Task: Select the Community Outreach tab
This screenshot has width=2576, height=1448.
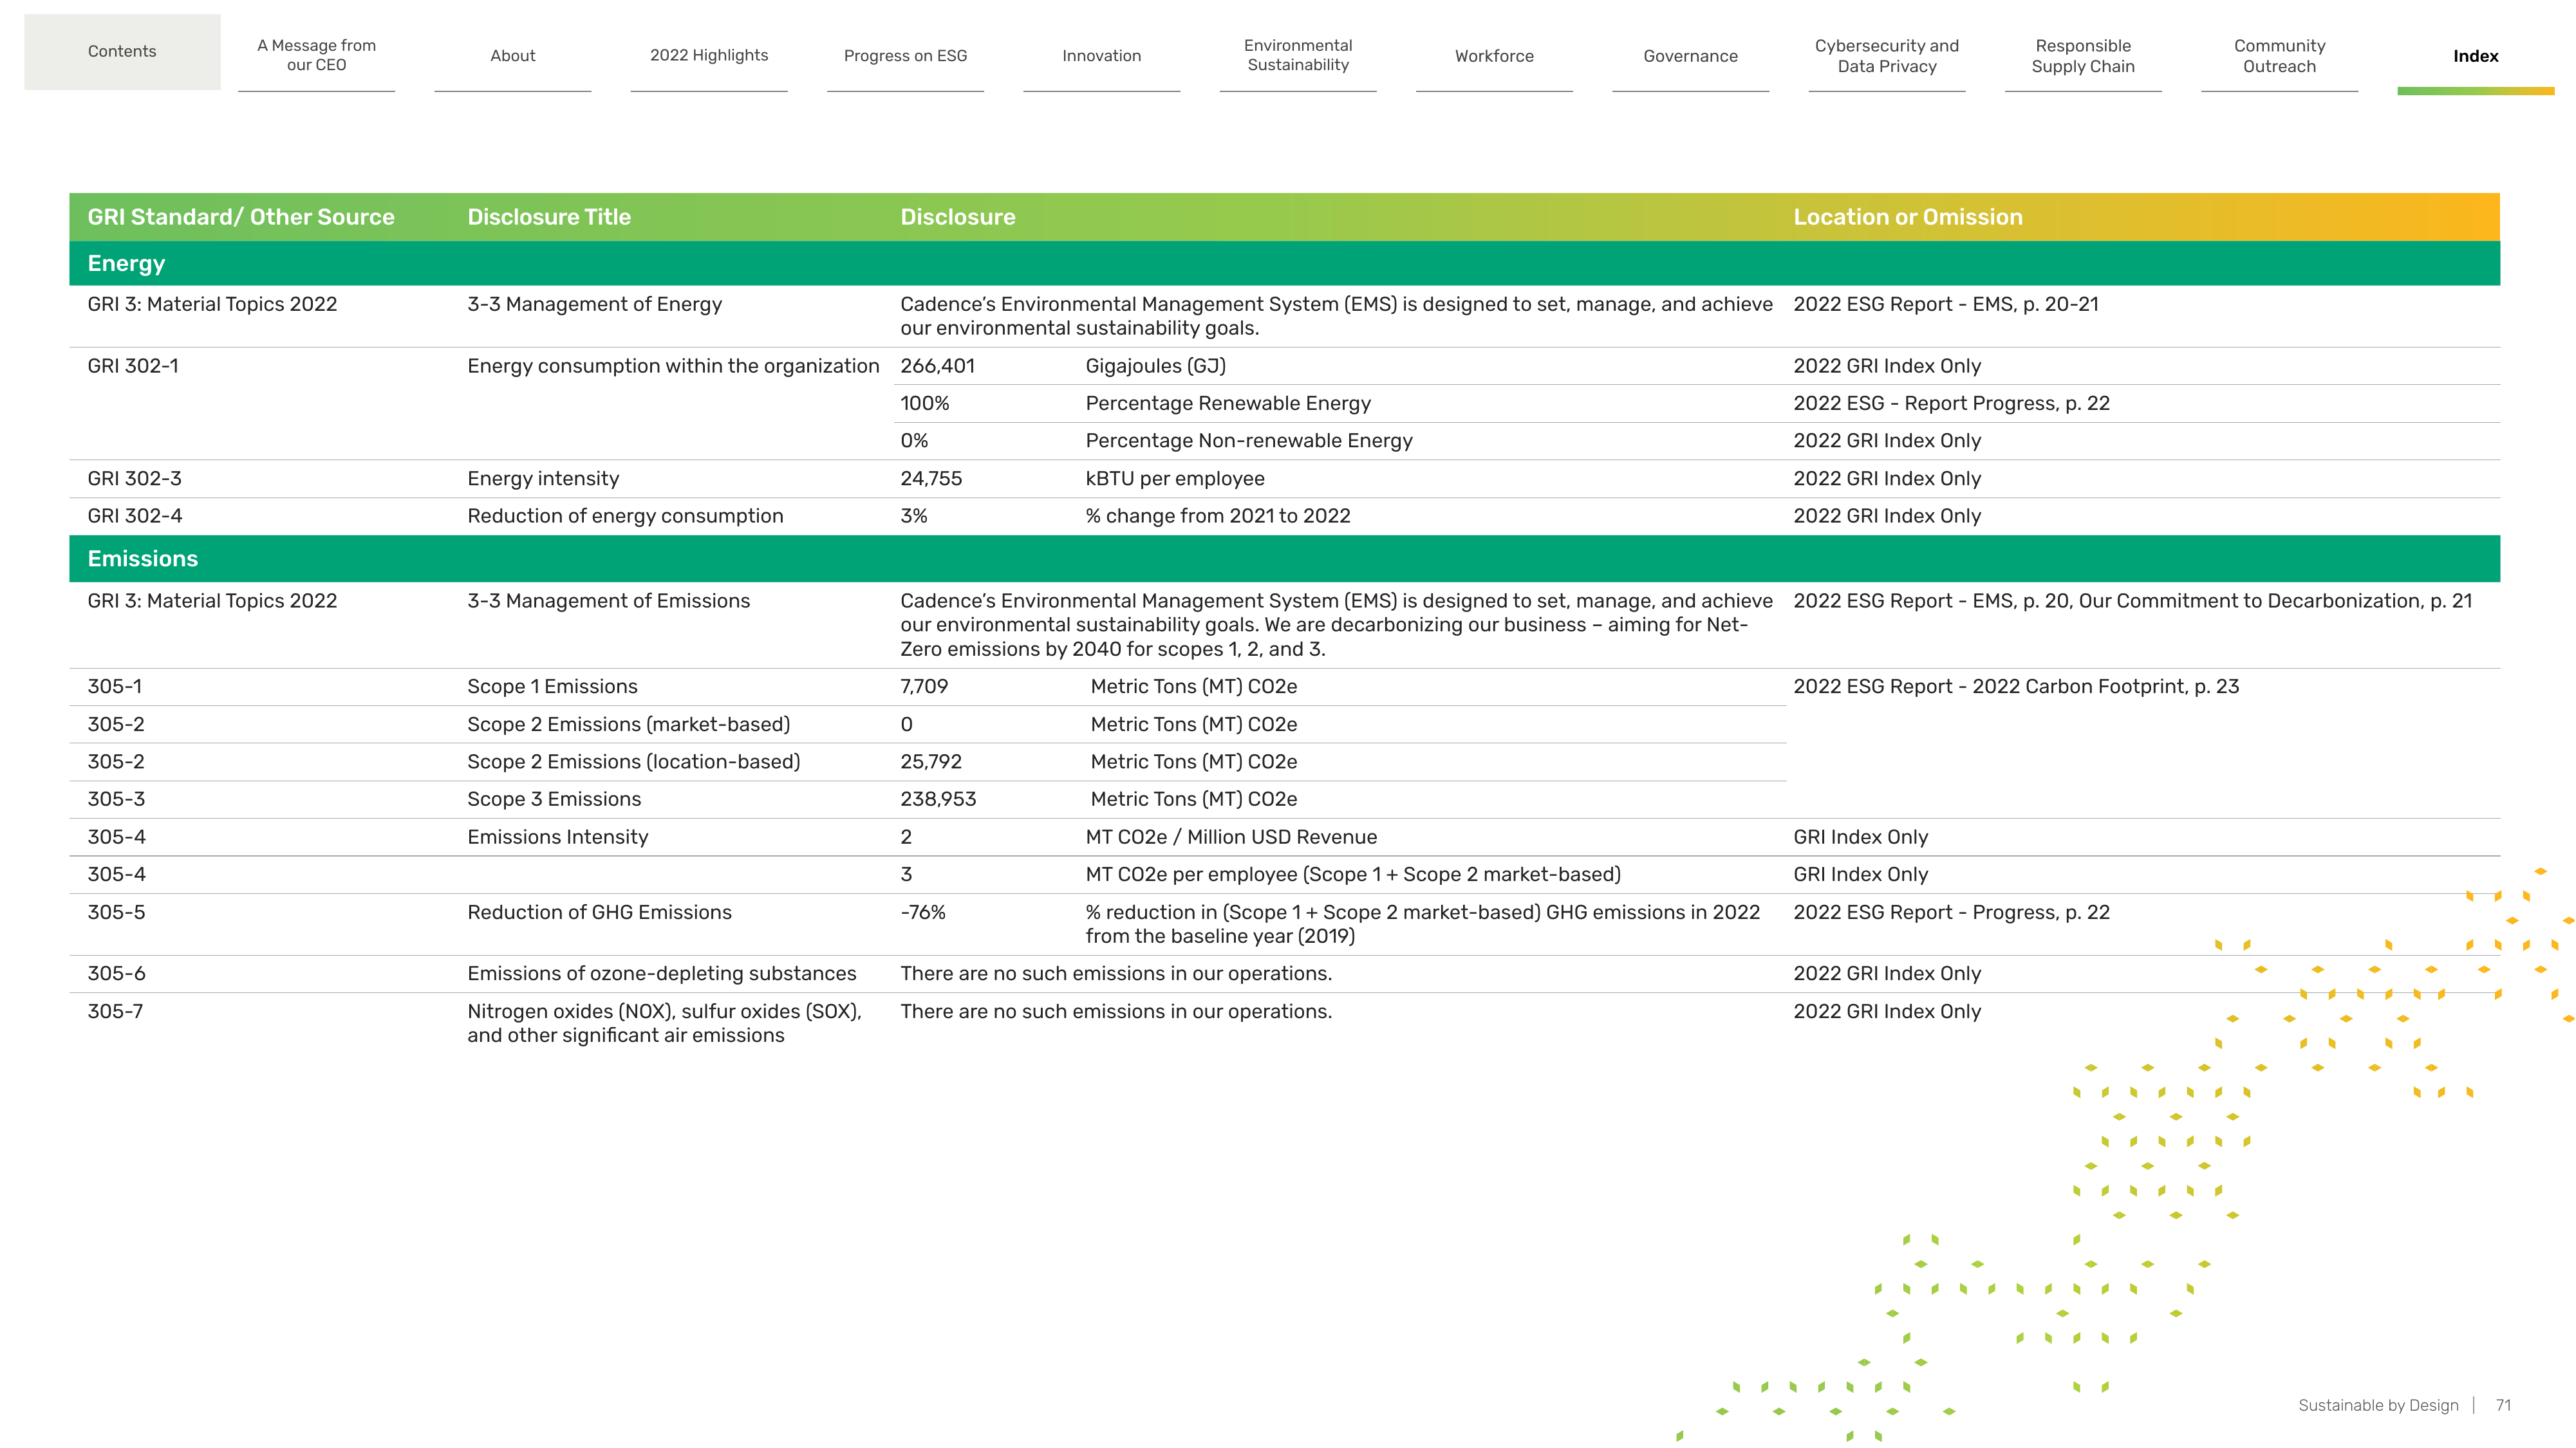Action: (x=2280, y=56)
